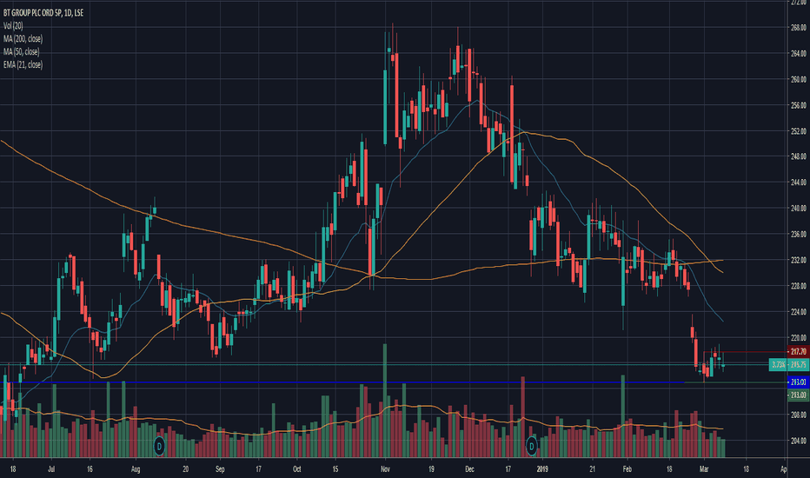Click the 224.00 price axis value

pos(799,312)
